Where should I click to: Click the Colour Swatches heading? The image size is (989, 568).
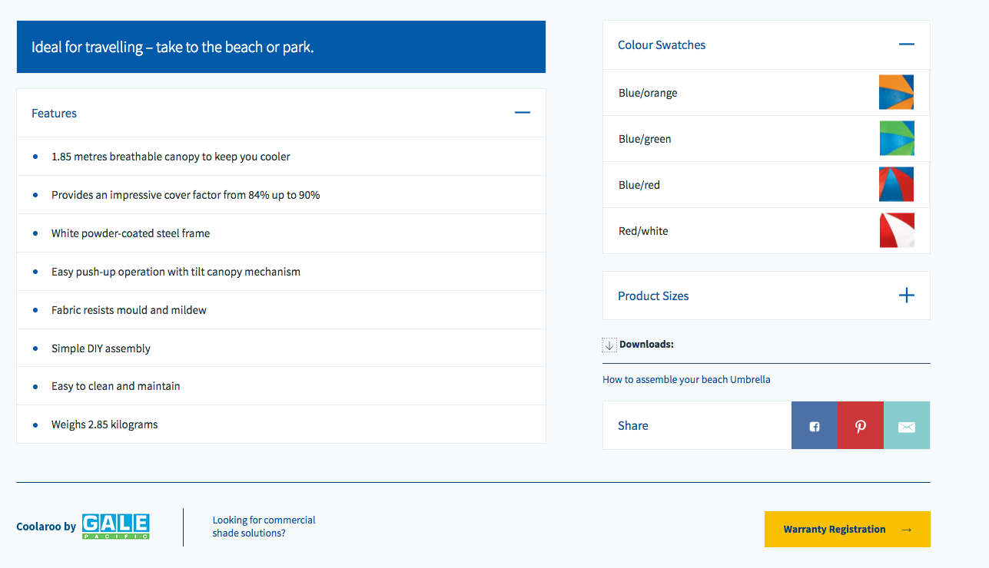point(662,45)
